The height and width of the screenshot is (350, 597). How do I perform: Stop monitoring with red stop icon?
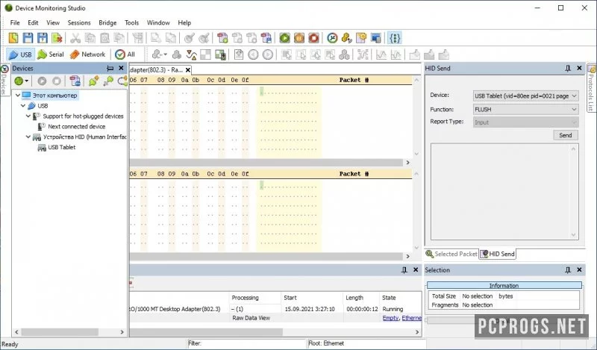pyautogui.click(x=313, y=38)
